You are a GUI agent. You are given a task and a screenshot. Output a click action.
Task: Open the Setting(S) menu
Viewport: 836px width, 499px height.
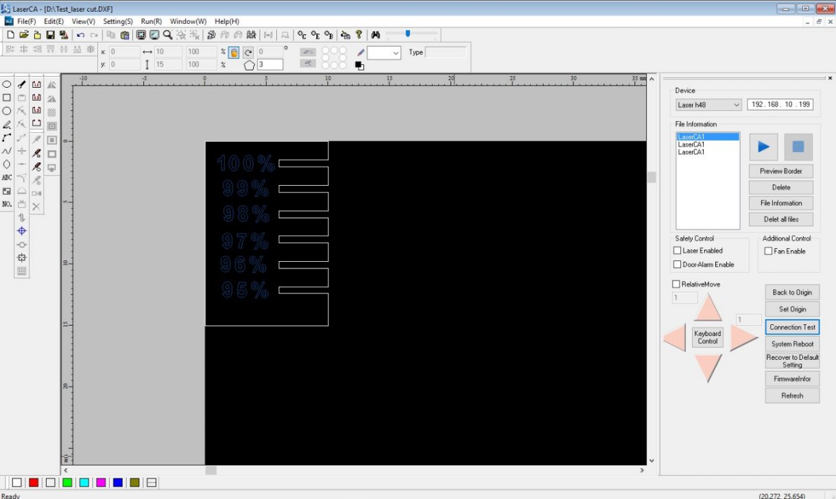[x=118, y=21]
